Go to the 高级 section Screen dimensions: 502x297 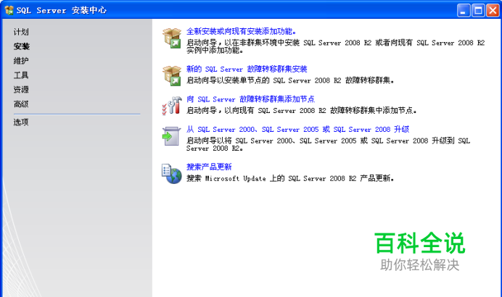click(21, 104)
